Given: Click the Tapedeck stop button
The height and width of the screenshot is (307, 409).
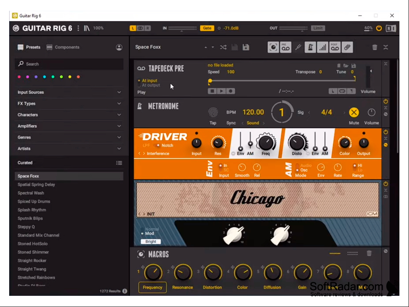Looking at the screenshot, I should (212, 91).
